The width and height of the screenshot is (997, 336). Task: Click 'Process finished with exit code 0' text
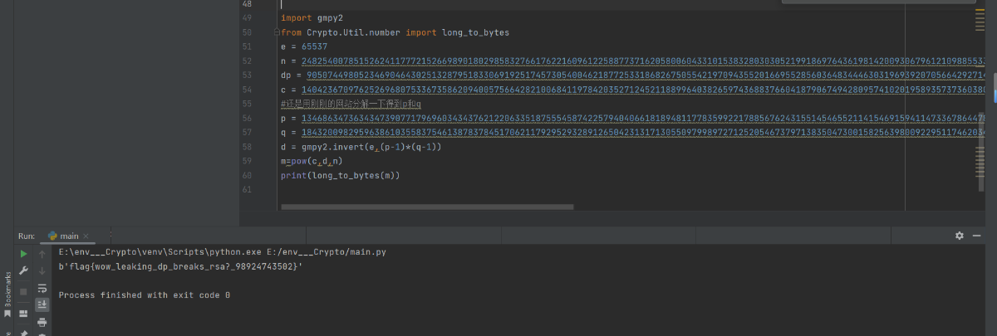pos(145,295)
